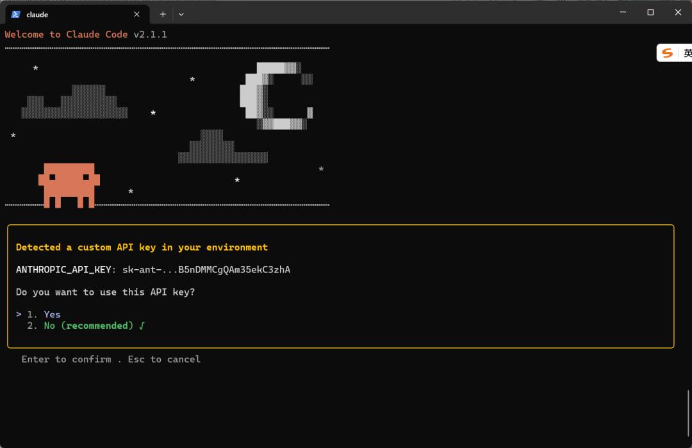Close the terminal window

(x=678, y=12)
